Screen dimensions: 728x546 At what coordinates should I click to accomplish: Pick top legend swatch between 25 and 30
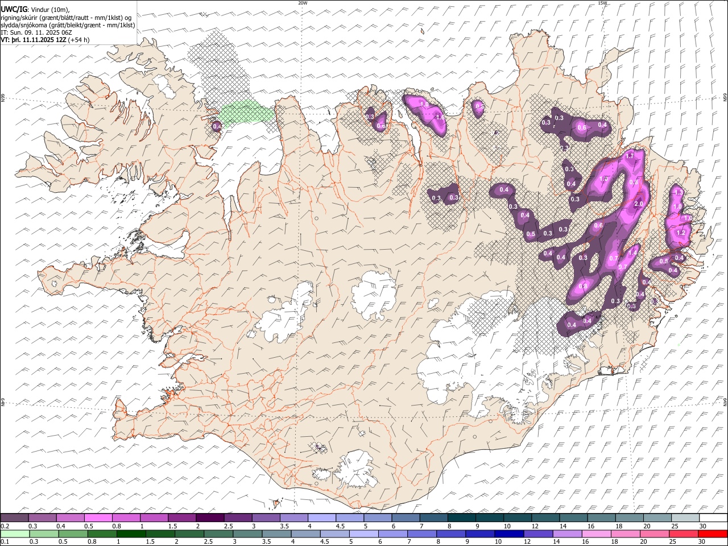[685, 518]
